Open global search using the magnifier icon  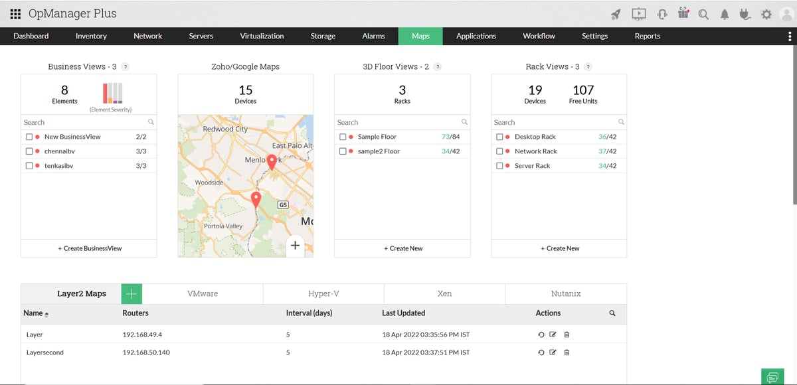tap(703, 13)
